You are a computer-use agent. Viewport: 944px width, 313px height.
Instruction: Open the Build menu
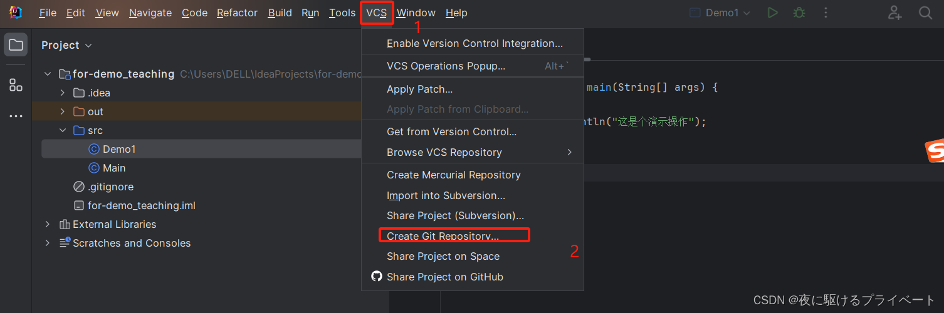[280, 13]
